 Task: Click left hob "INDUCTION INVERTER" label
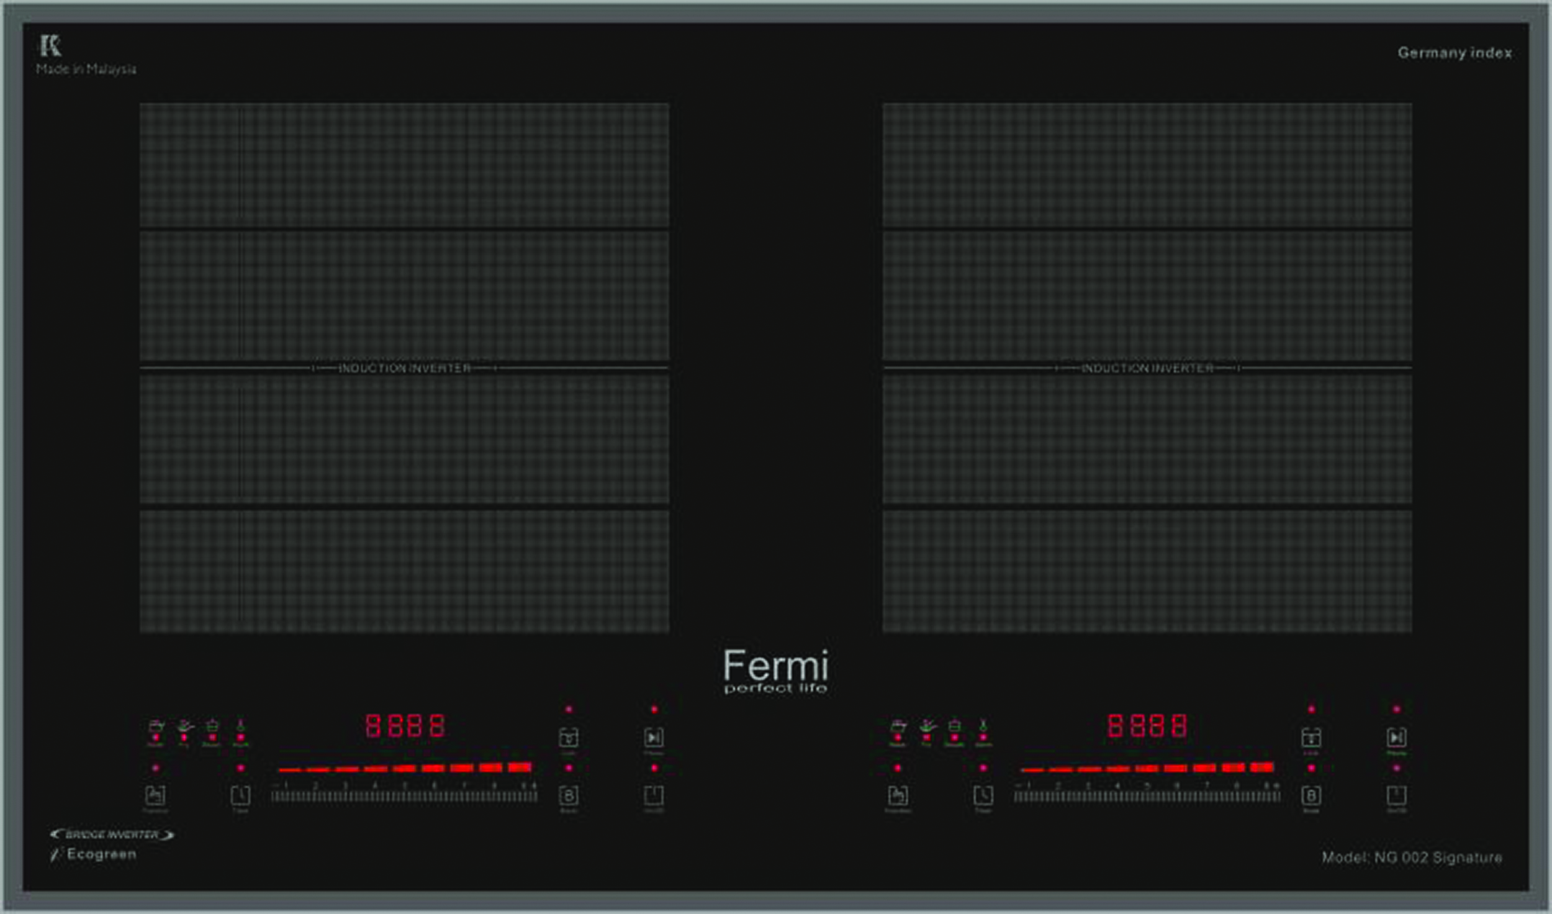click(x=405, y=368)
